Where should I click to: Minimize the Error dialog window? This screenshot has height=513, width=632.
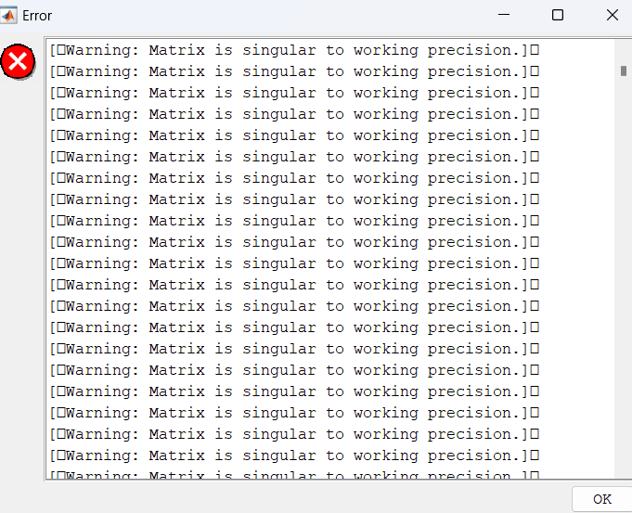pyautogui.click(x=504, y=15)
